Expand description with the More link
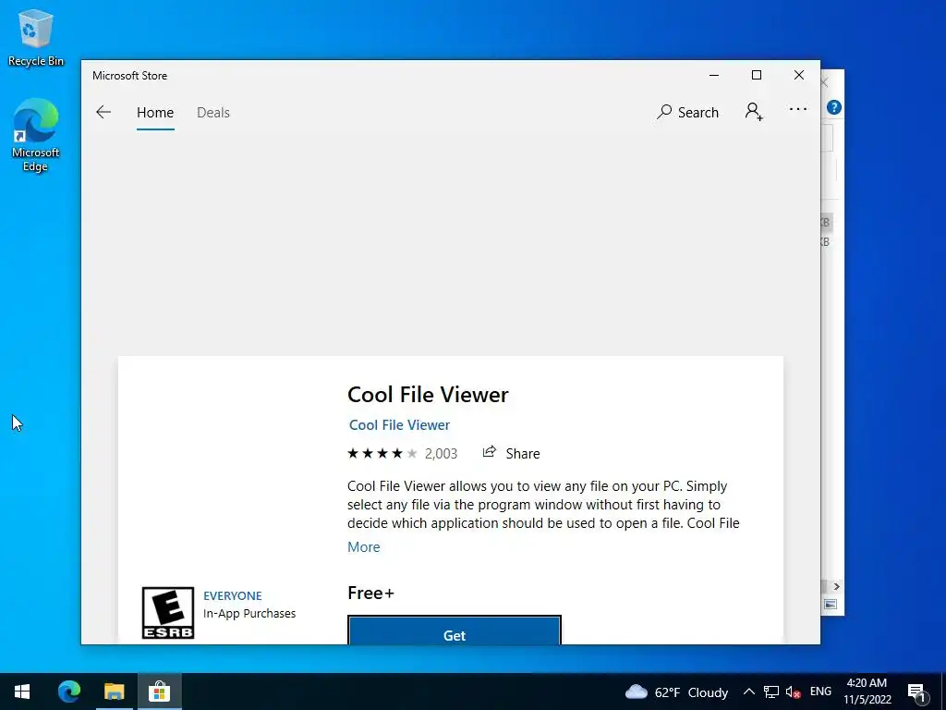 (x=364, y=547)
